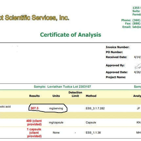The width and height of the screenshot is (141, 141).
Task: Click the 1 capsule (client provided) value
Action: (34, 132)
